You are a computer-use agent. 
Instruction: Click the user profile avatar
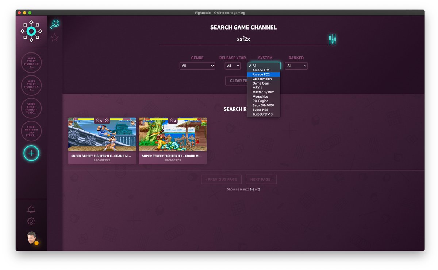[x=32, y=238]
